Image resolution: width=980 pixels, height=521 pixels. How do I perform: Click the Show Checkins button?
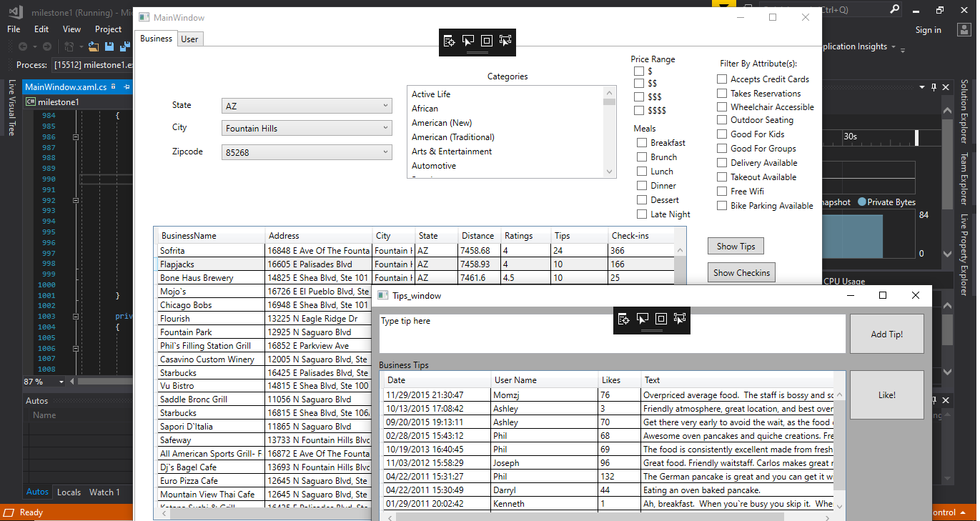pos(741,273)
